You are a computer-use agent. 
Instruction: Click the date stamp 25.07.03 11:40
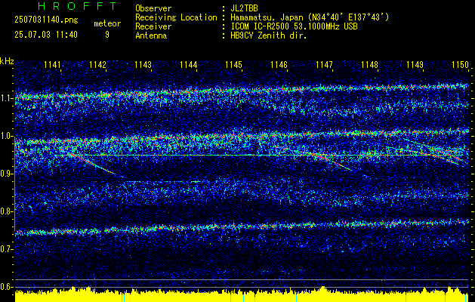(x=46, y=35)
